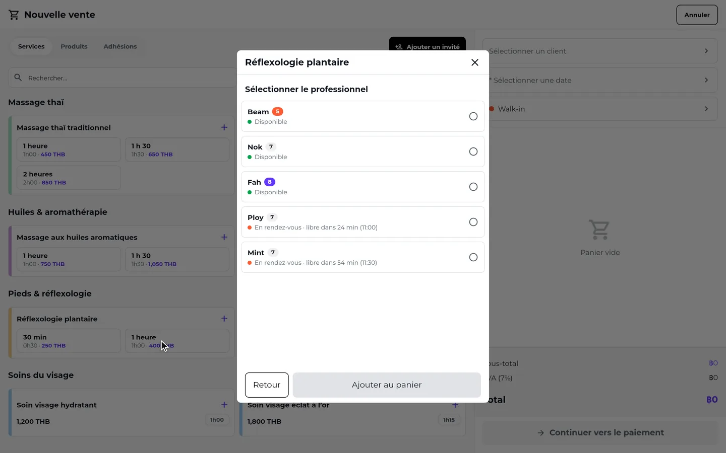Choose Massage thaï 1 heure 450 THB
The height and width of the screenshot is (453, 726).
(x=69, y=149)
